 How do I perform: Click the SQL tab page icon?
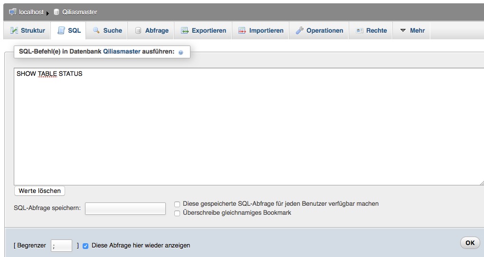coord(61,30)
